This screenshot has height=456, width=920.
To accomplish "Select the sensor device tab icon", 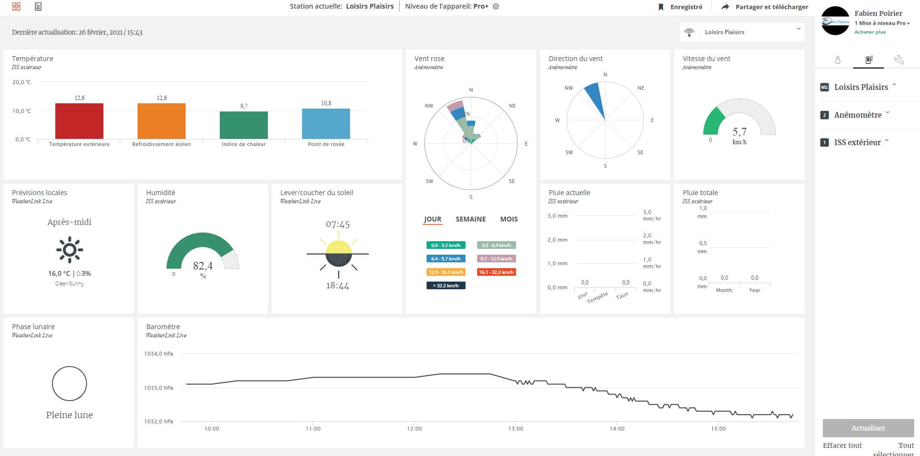I will [869, 60].
